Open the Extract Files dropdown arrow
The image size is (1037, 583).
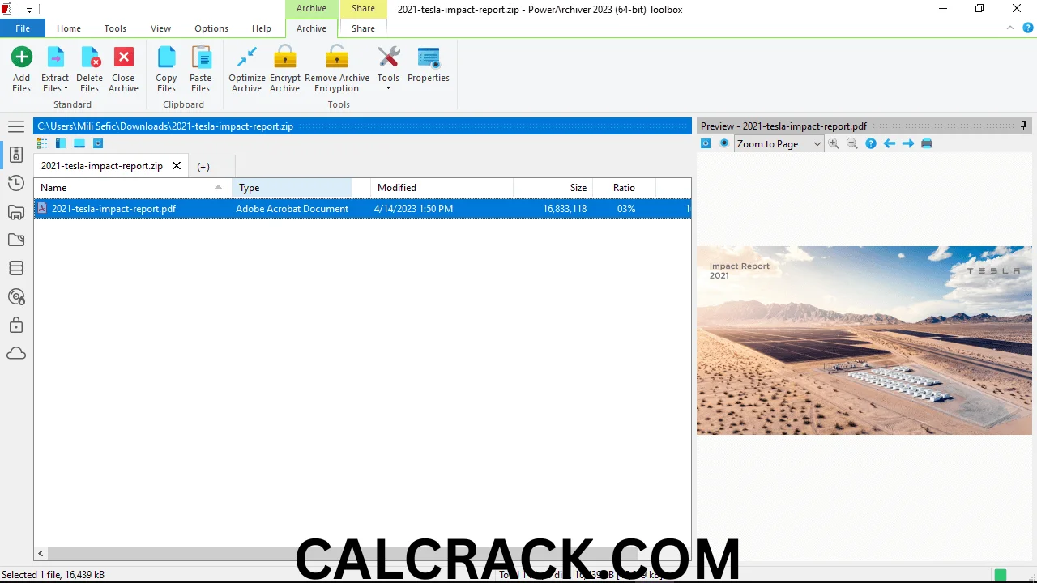pos(66,89)
